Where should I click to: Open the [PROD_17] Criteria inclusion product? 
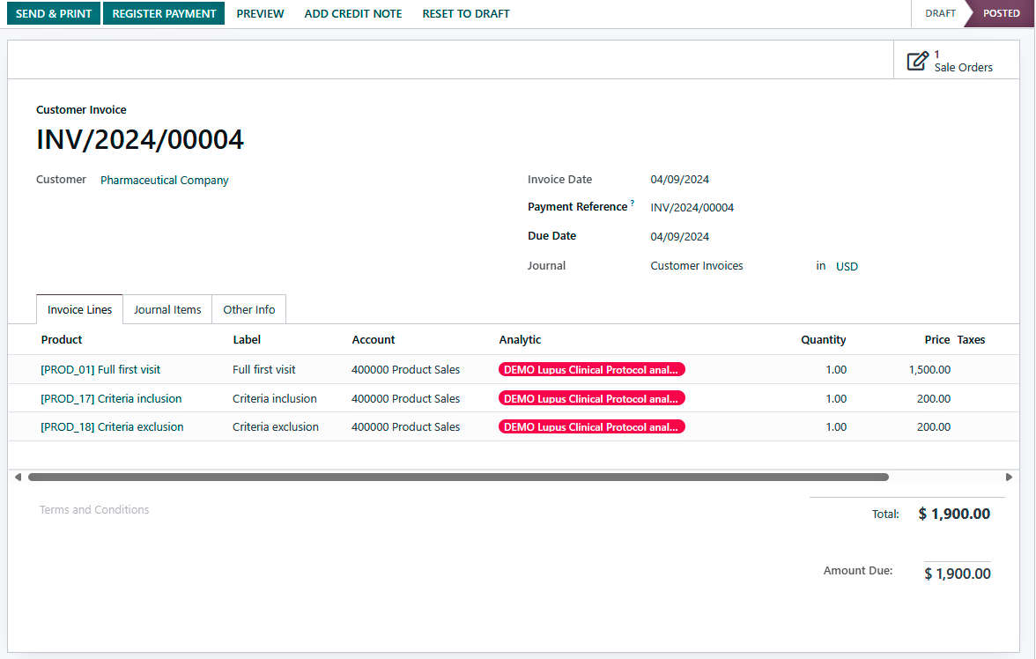coord(111,398)
